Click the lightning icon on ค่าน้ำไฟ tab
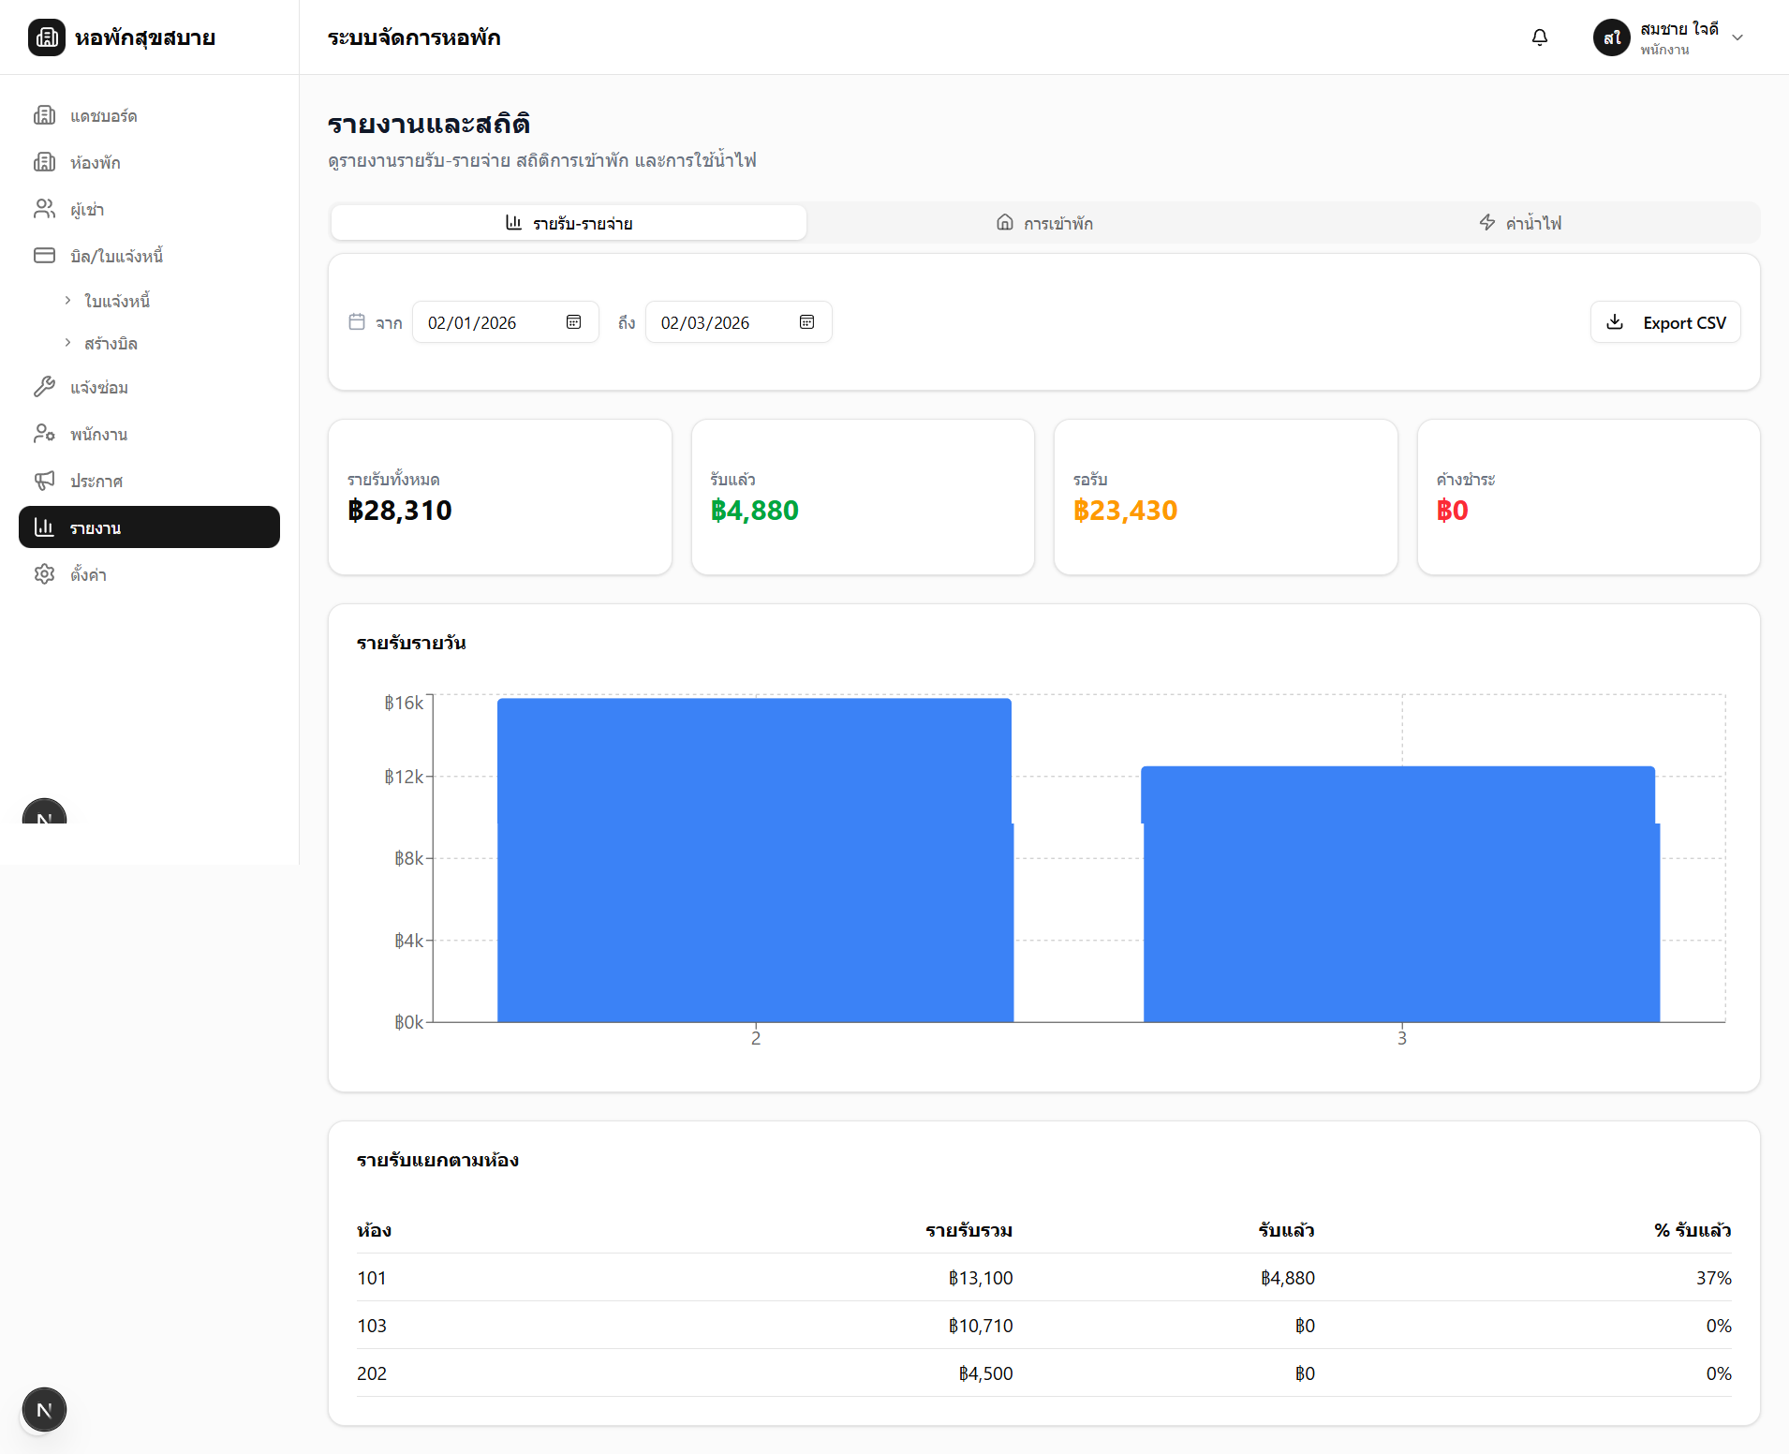The height and width of the screenshot is (1454, 1789). [x=1487, y=222]
